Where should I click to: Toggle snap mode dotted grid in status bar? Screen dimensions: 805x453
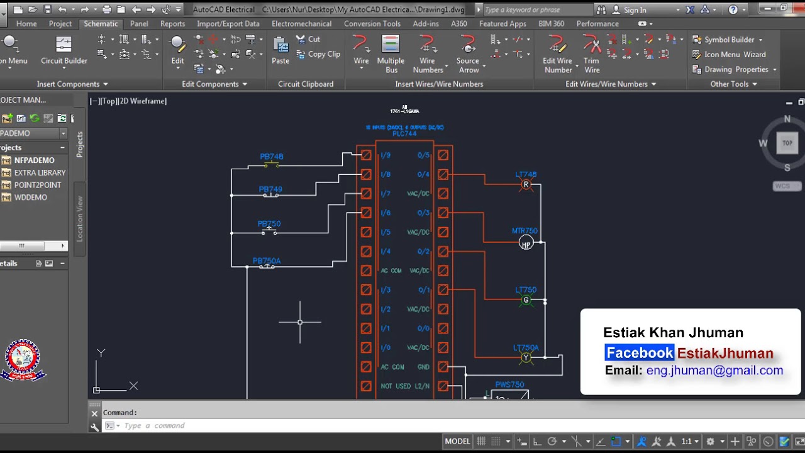coord(496,442)
